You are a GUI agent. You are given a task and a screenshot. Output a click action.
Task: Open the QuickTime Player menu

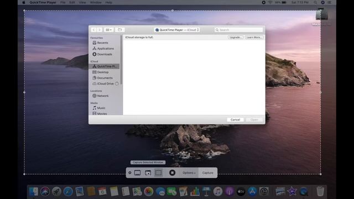pos(43,2)
